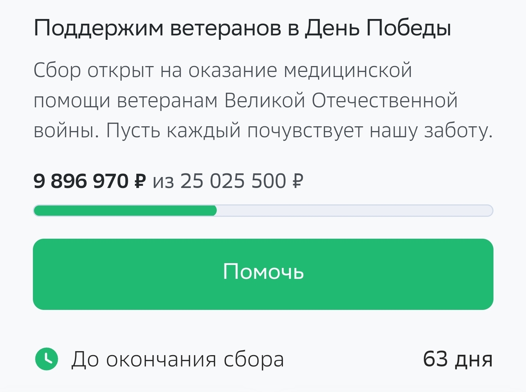Click the word медицинской in the description
This screenshot has height=392, width=526.
tap(348, 70)
